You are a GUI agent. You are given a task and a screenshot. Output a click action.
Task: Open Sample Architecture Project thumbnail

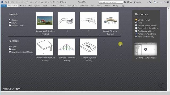45,20
